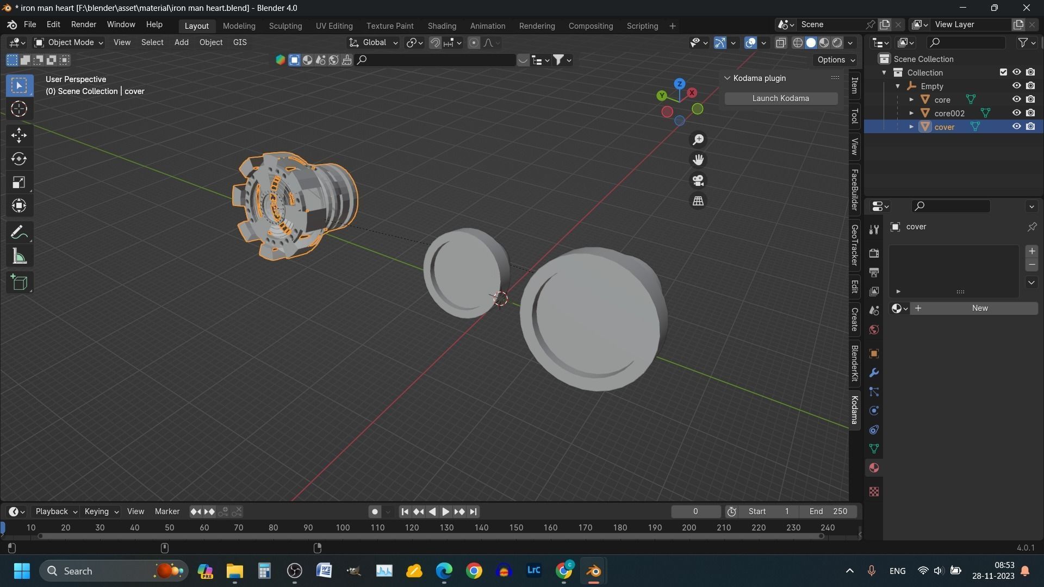
Task: Switch to Shading workspace tab
Action: click(442, 26)
